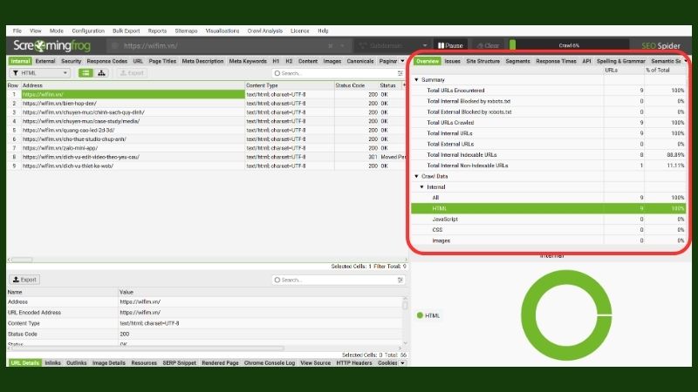Open the Configuration menu

pos(88,30)
